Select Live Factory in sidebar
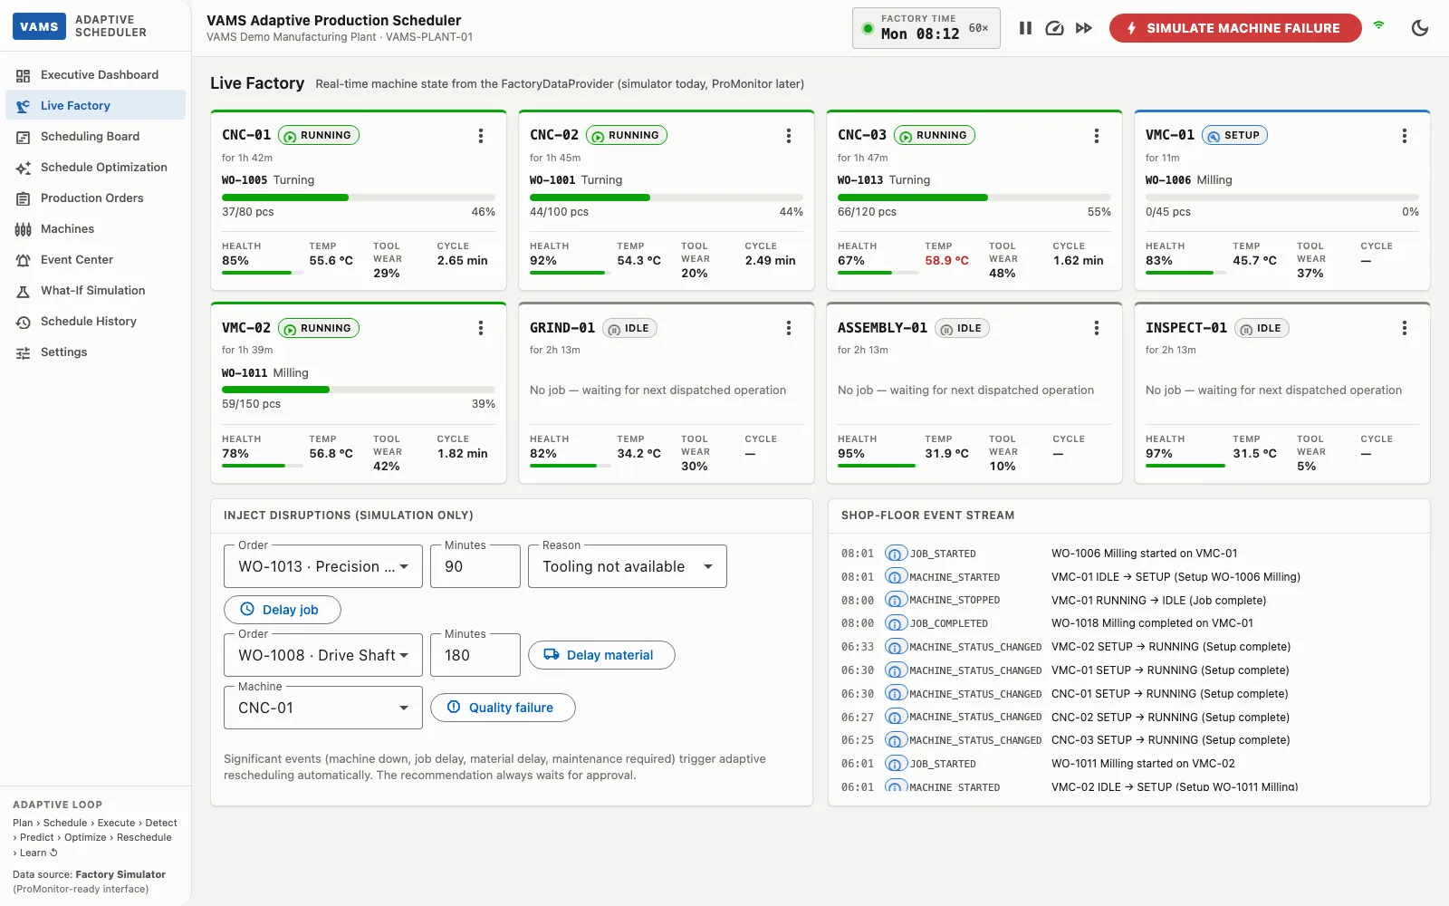Viewport: 1449px width, 906px height. (95, 105)
